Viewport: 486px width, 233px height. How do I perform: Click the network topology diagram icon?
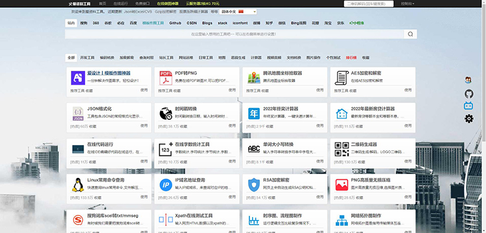(341, 220)
